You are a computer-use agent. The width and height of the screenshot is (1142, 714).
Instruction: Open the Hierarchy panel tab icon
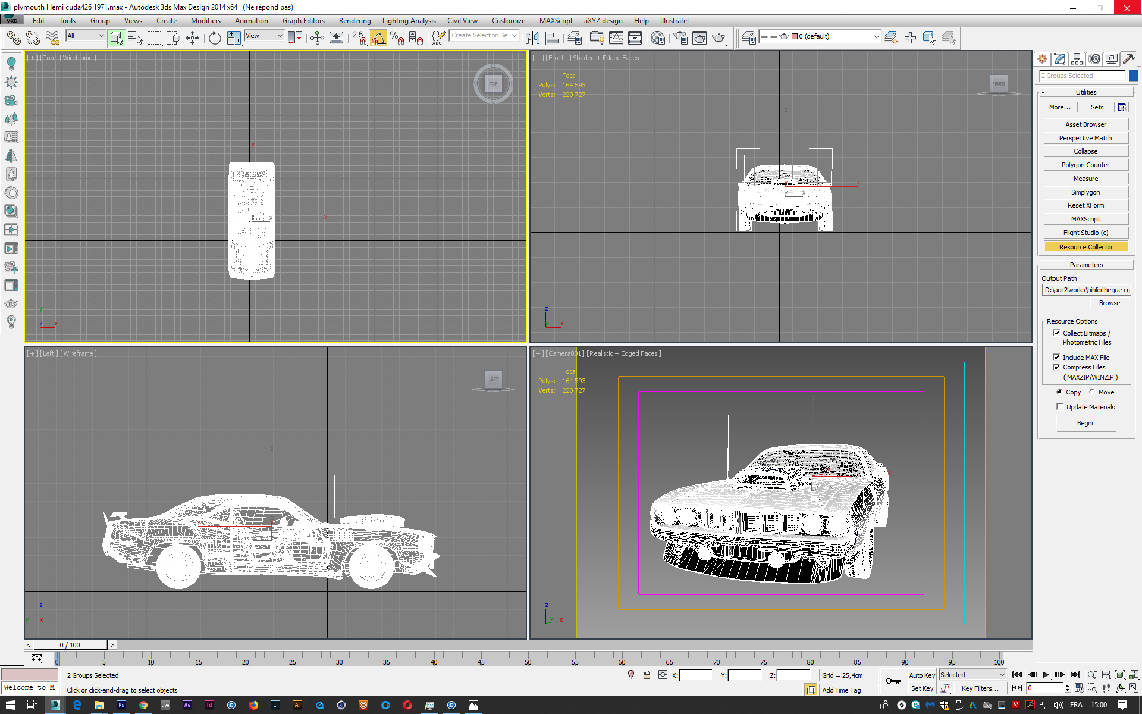[1077, 59]
